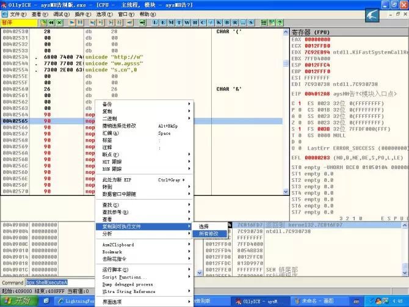Image resolution: width=409 pixels, height=307 pixels.
Task: Show Executable modules with E button
Action: click(x=164, y=23)
